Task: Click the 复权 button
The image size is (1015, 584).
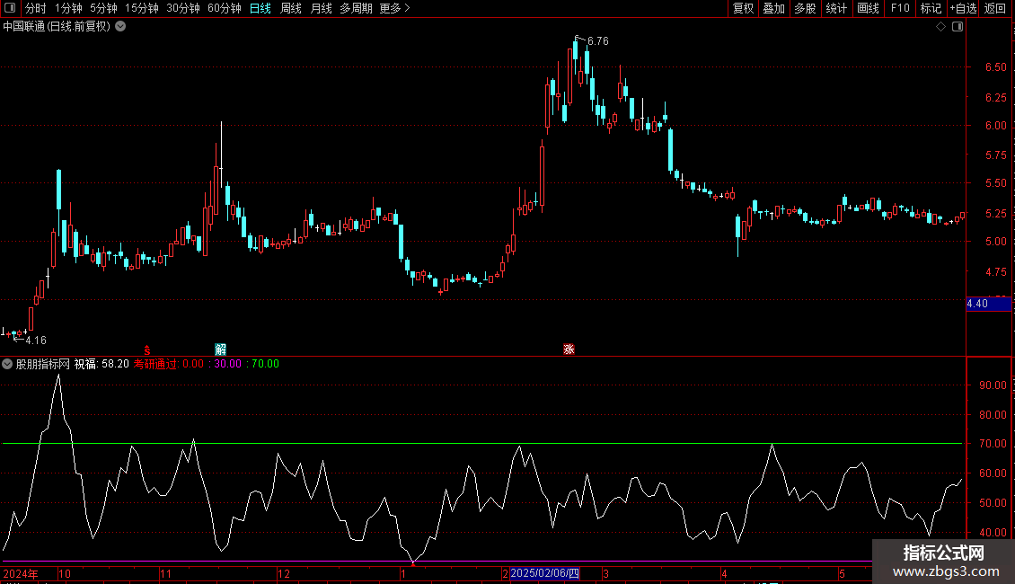Action: coord(743,8)
